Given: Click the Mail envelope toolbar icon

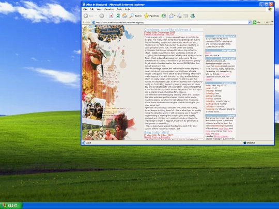Looking at the screenshot, I should (171, 16).
